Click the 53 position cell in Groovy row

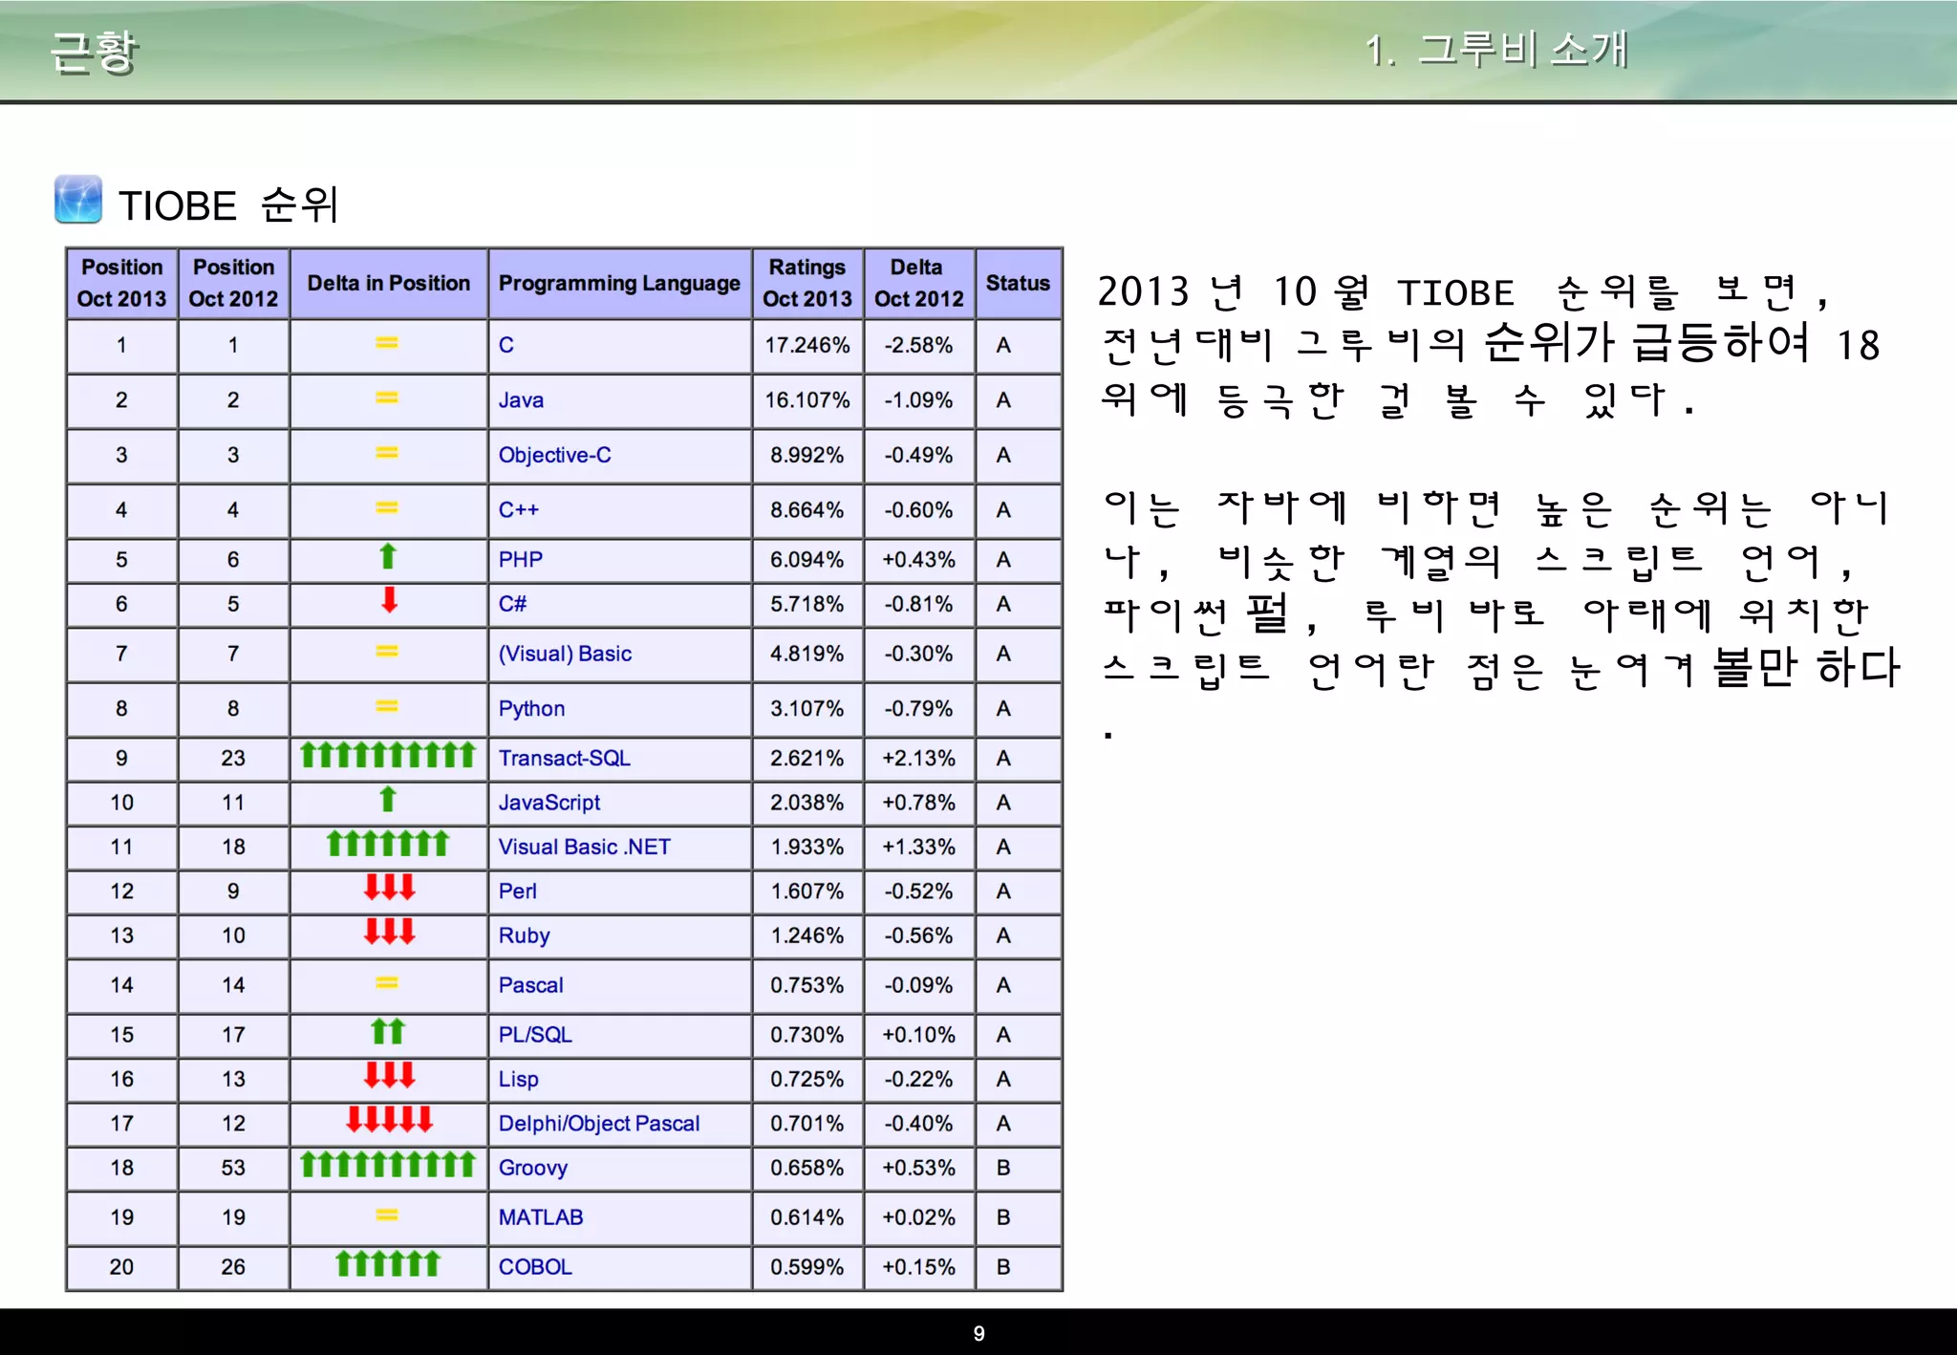pos(233,1168)
